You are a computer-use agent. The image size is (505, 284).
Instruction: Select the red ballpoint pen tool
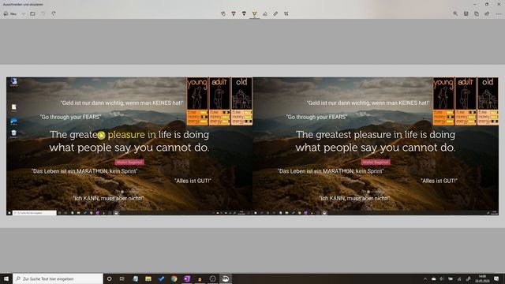point(234,14)
